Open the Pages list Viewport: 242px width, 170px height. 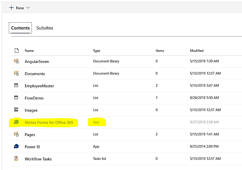30,135
